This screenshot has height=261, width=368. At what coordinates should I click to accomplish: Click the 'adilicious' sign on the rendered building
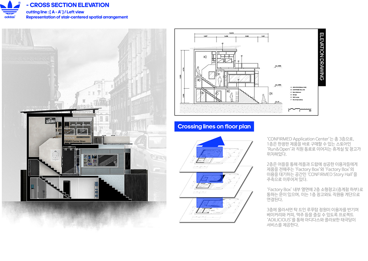click(50, 121)
